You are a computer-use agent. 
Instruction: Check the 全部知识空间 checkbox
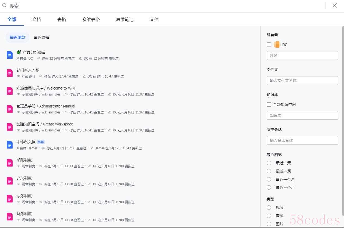click(269, 104)
